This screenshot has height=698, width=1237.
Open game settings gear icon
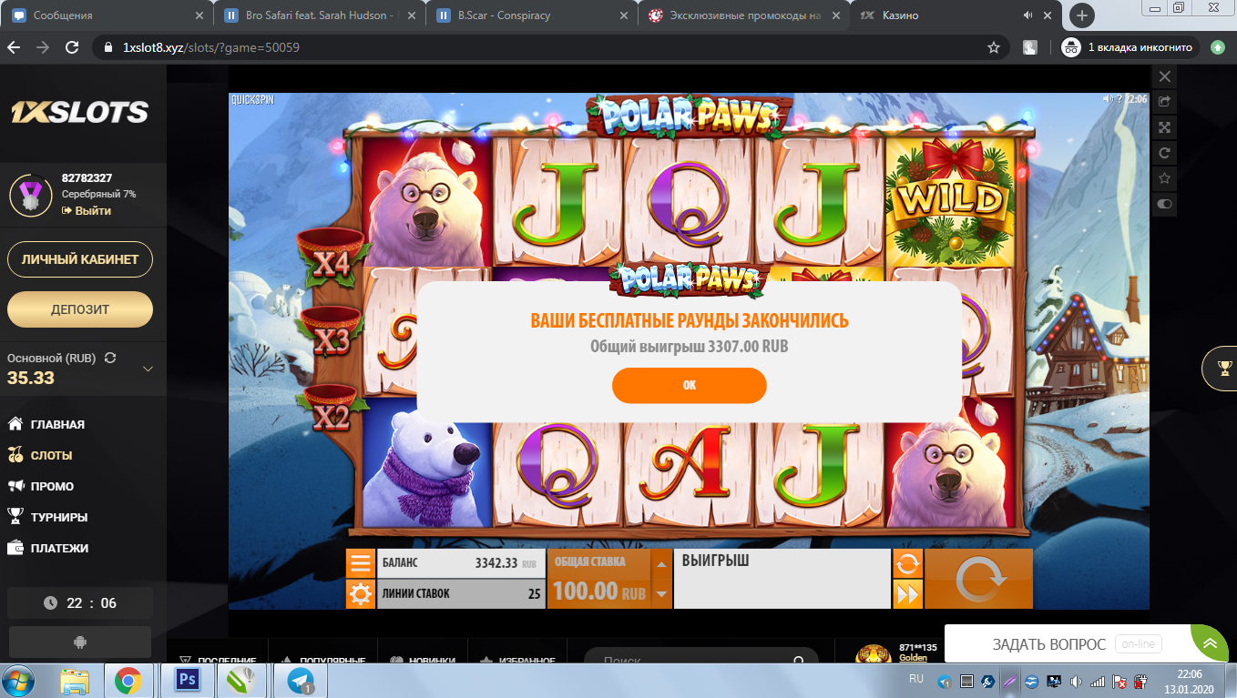click(x=361, y=594)
